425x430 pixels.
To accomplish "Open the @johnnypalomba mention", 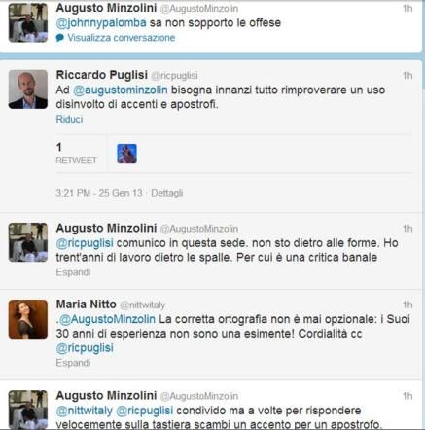I will (101, 23).
